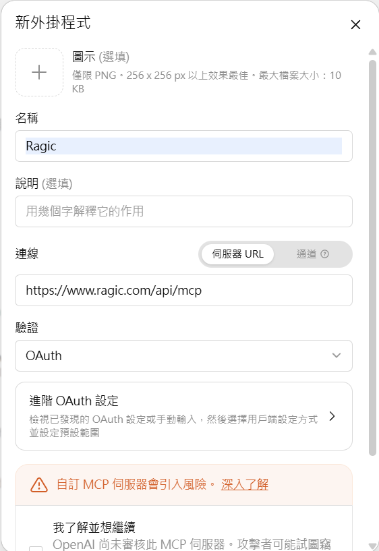Image resolution: width=379 pixels, height=551 pixels.
Task: Open the OAuth 驗證 dropdown
Action: pos(183,355)
